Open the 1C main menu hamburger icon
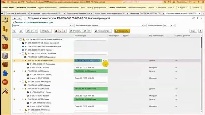205x115 pixels. coord(8,2)
